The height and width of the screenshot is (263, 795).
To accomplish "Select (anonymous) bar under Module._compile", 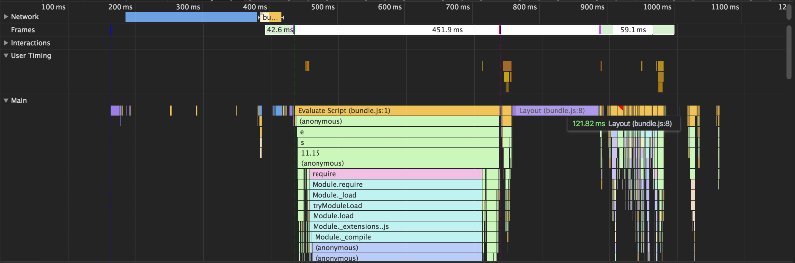I will pyautogui.click(x=397, y=248).
